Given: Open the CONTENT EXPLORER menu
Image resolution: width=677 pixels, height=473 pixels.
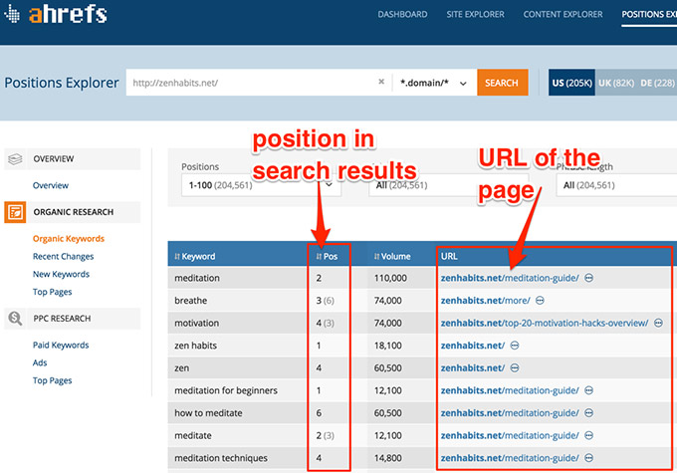Looking at the screenshot, I should 564,14.
